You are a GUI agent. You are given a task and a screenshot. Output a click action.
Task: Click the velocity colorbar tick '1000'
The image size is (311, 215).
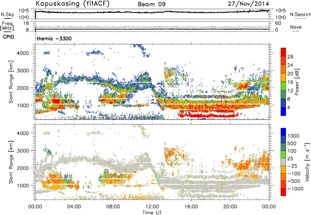click(293, 136)
